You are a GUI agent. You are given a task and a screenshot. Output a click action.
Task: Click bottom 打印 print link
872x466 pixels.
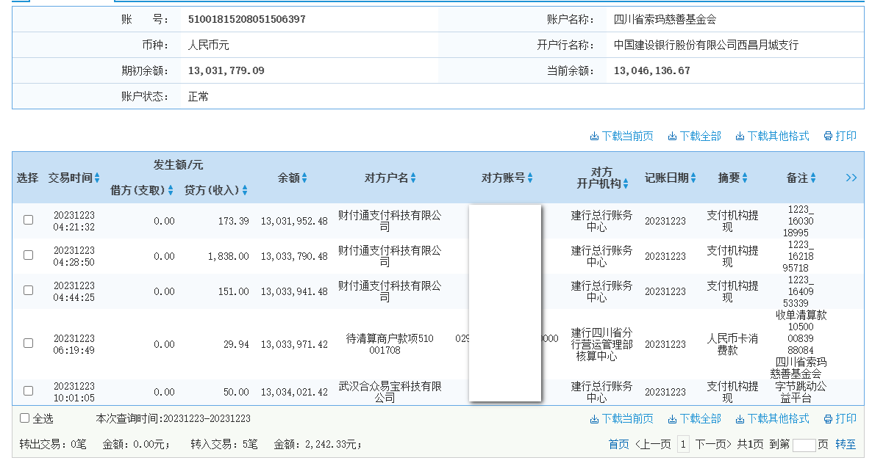[840, 419]
